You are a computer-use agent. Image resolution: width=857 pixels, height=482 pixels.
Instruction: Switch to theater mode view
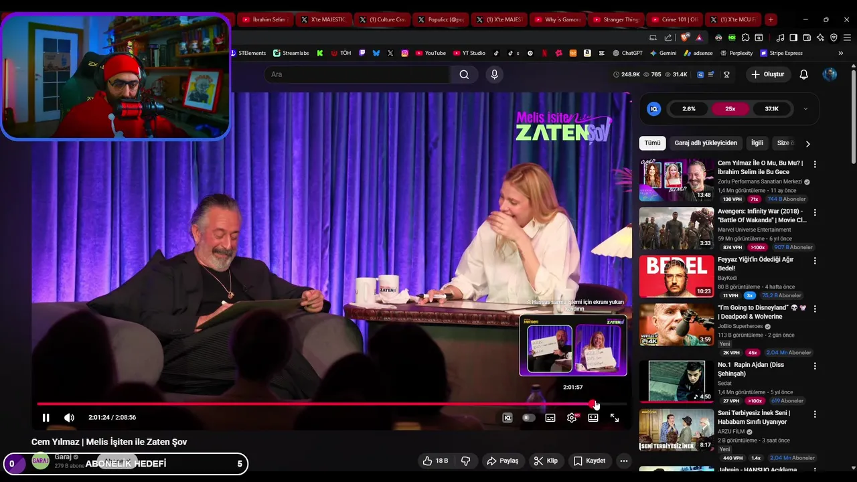(593, 418)
